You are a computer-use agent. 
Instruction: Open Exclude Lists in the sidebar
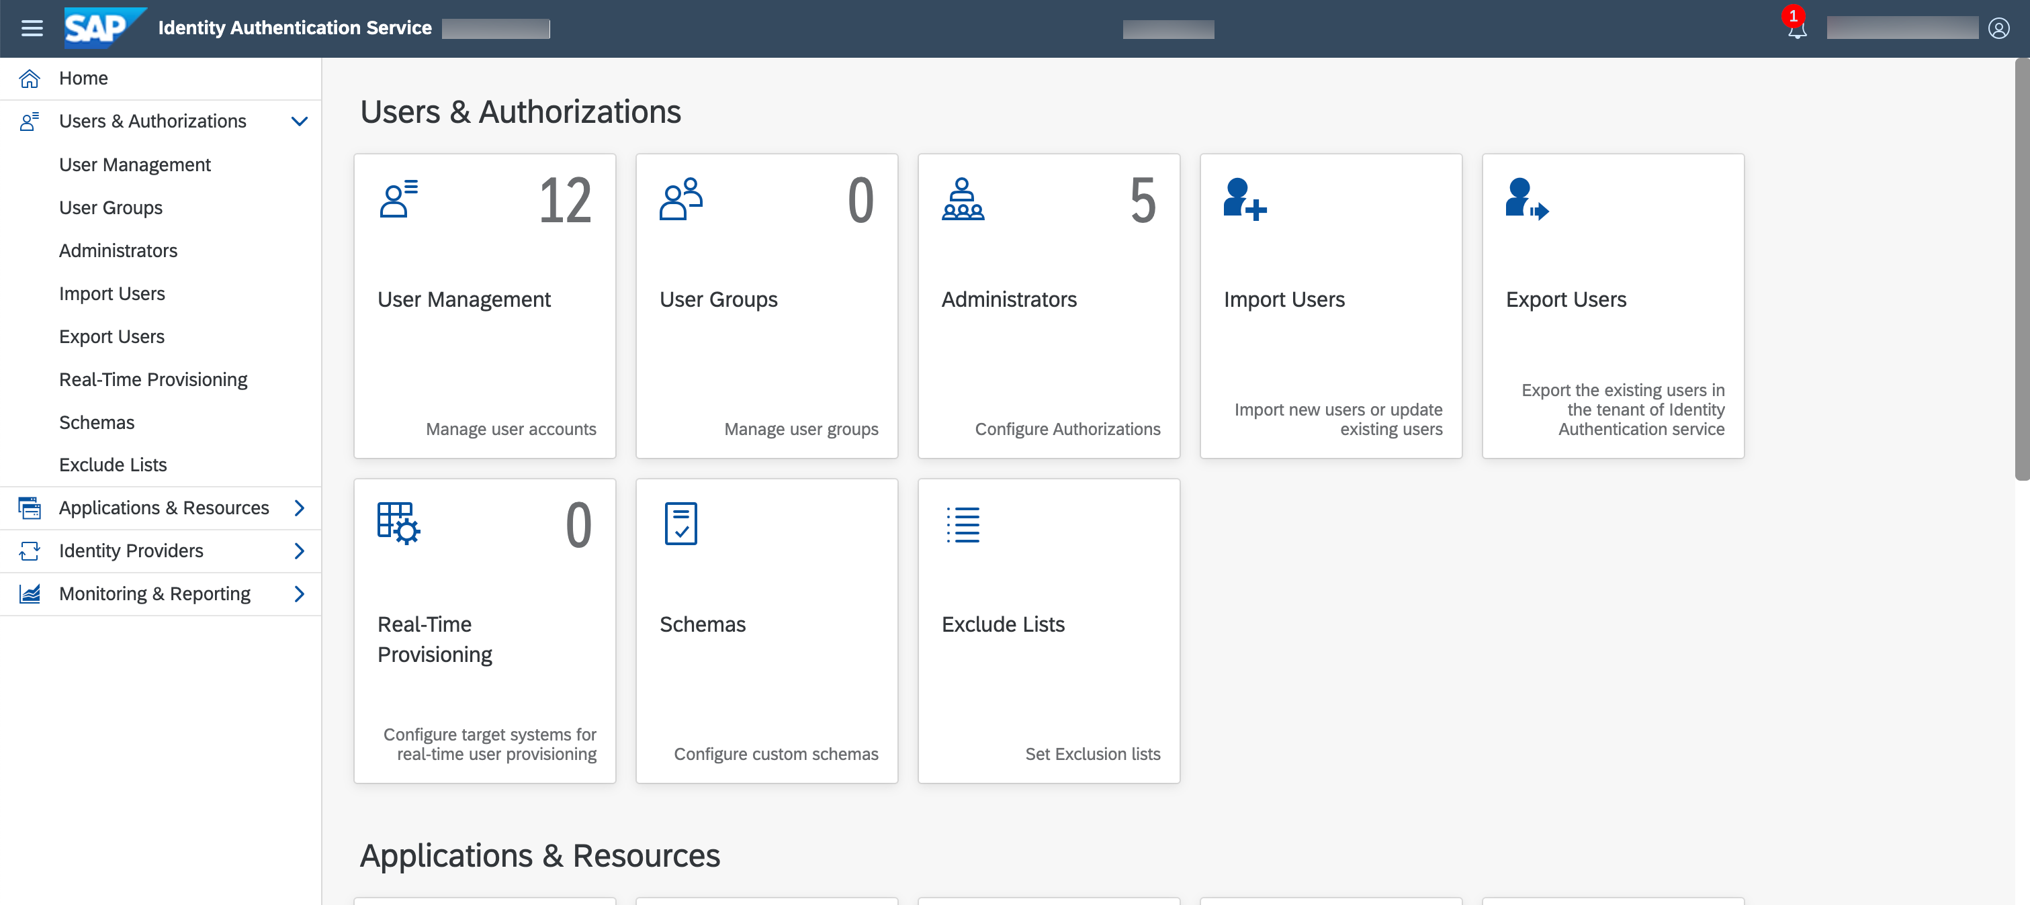coord(161,465)
